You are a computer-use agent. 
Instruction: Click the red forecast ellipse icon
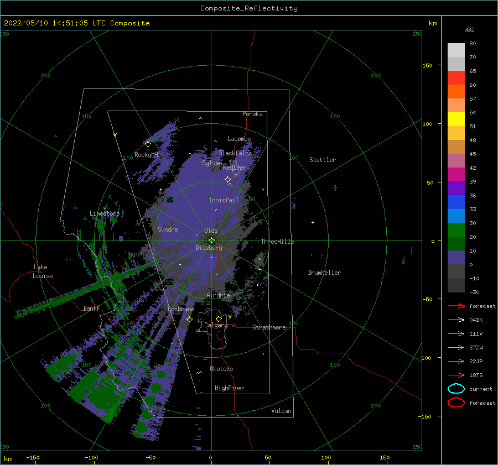pos(456,403)
